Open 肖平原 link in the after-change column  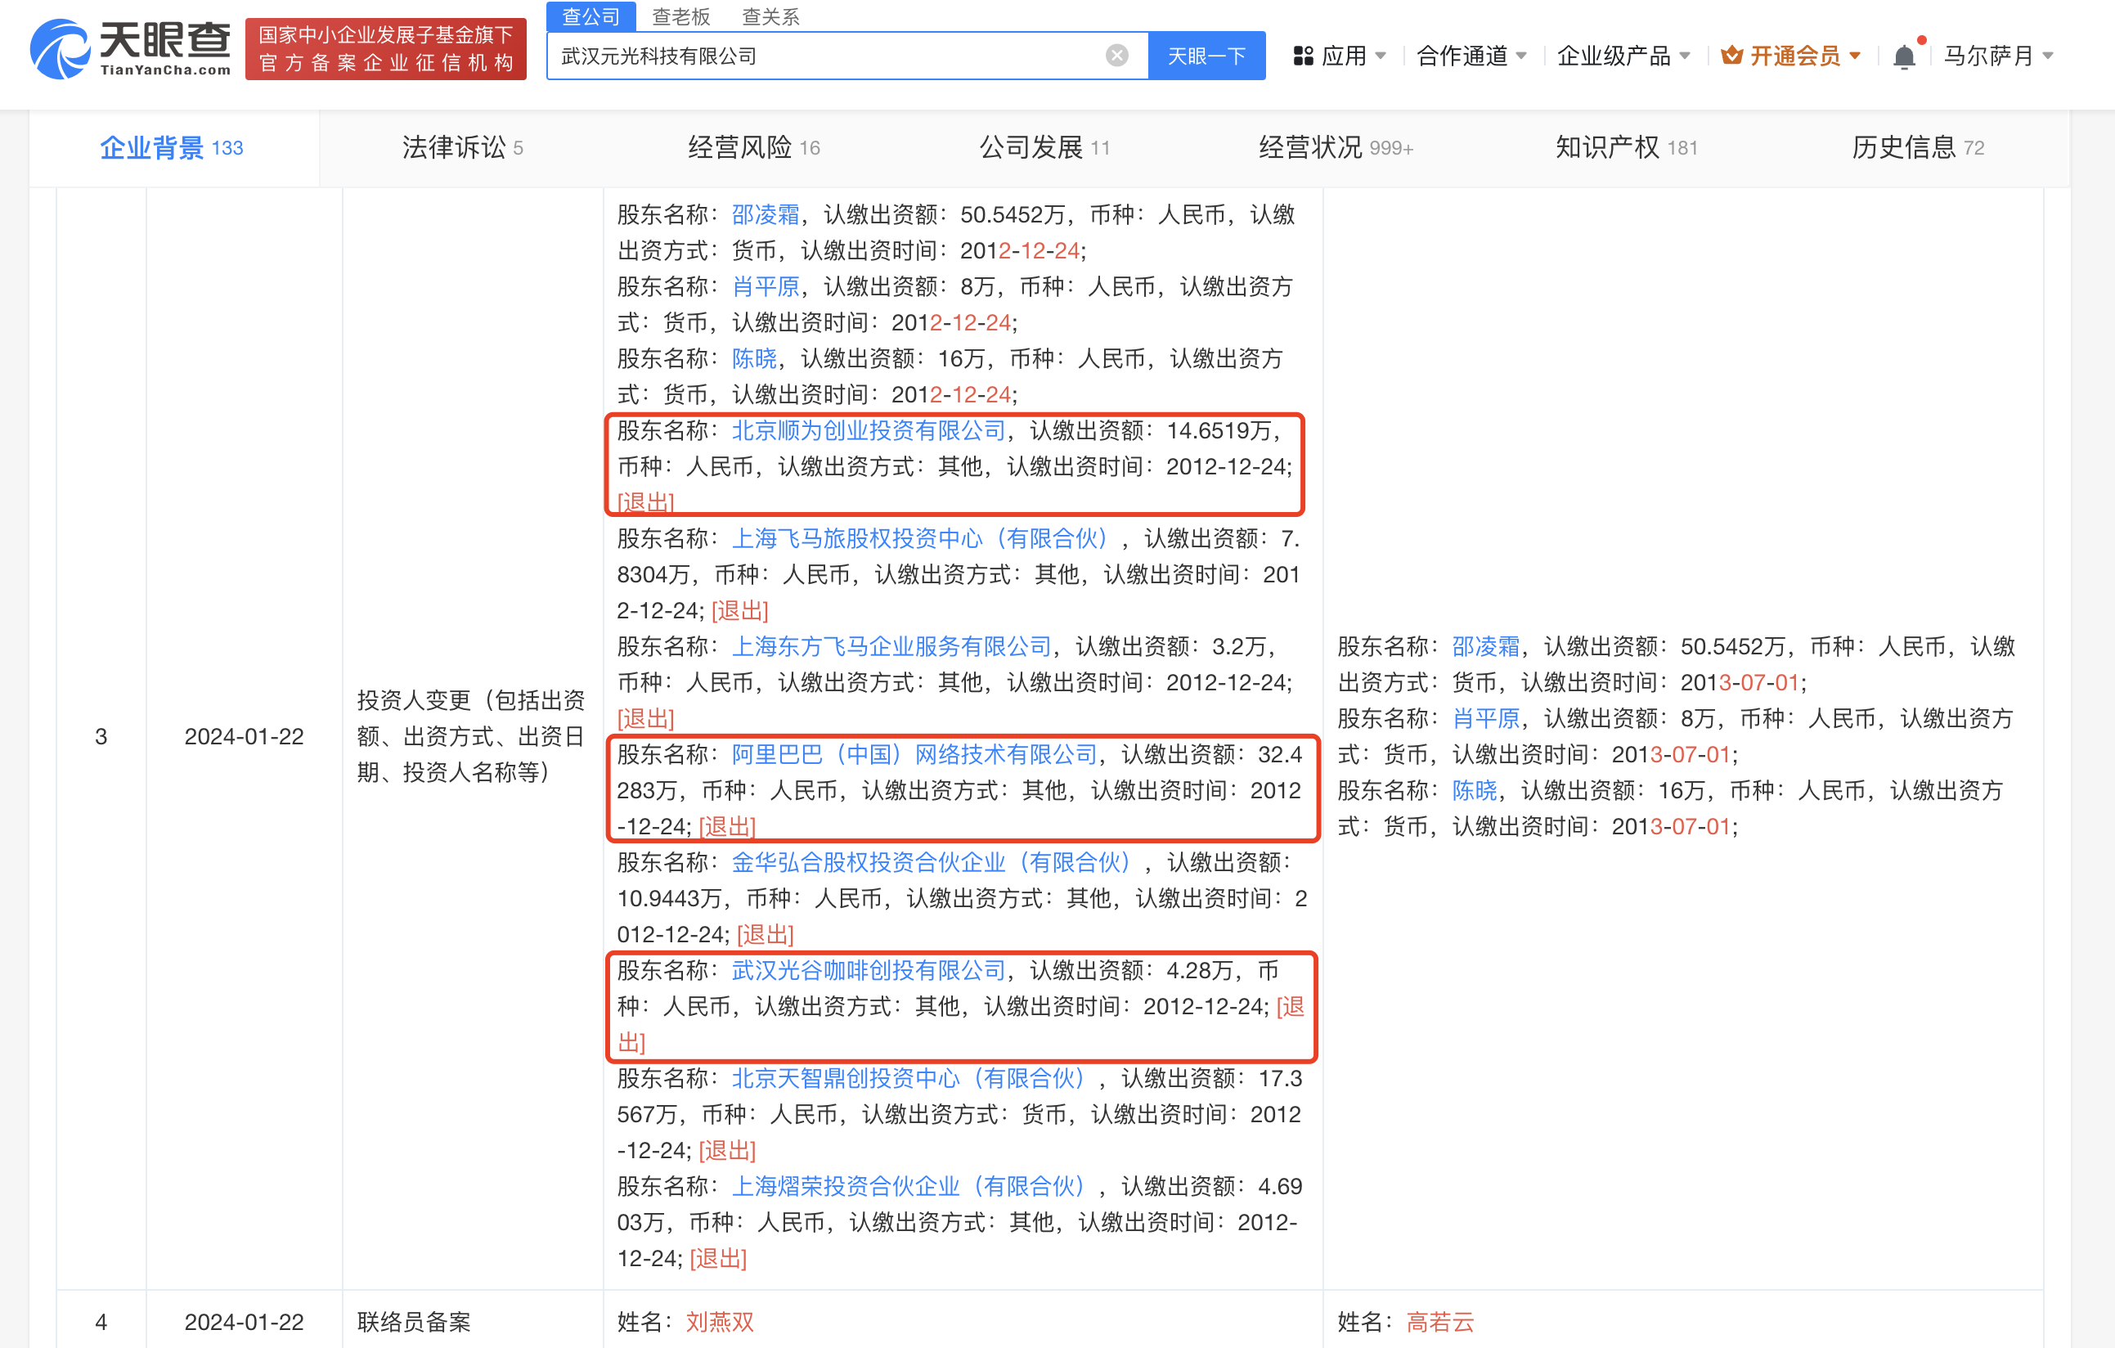[1485, 718]
